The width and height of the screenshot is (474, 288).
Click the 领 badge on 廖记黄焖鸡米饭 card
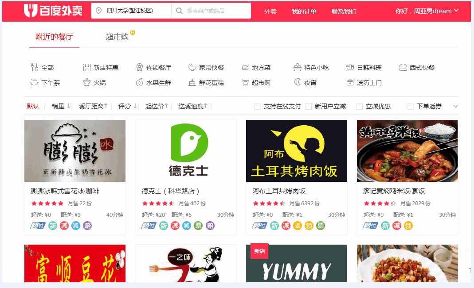[408, 226]
